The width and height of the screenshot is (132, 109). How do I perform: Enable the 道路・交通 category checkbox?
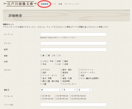tap(61, 78)
